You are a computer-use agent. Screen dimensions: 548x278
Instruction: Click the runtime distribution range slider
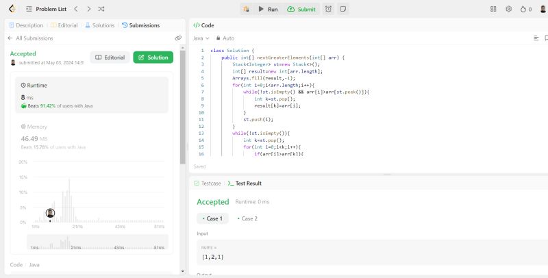coord(97,242)
